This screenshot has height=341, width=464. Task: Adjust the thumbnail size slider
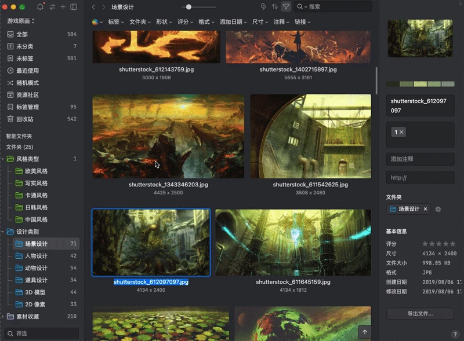[x=188, y=7]
